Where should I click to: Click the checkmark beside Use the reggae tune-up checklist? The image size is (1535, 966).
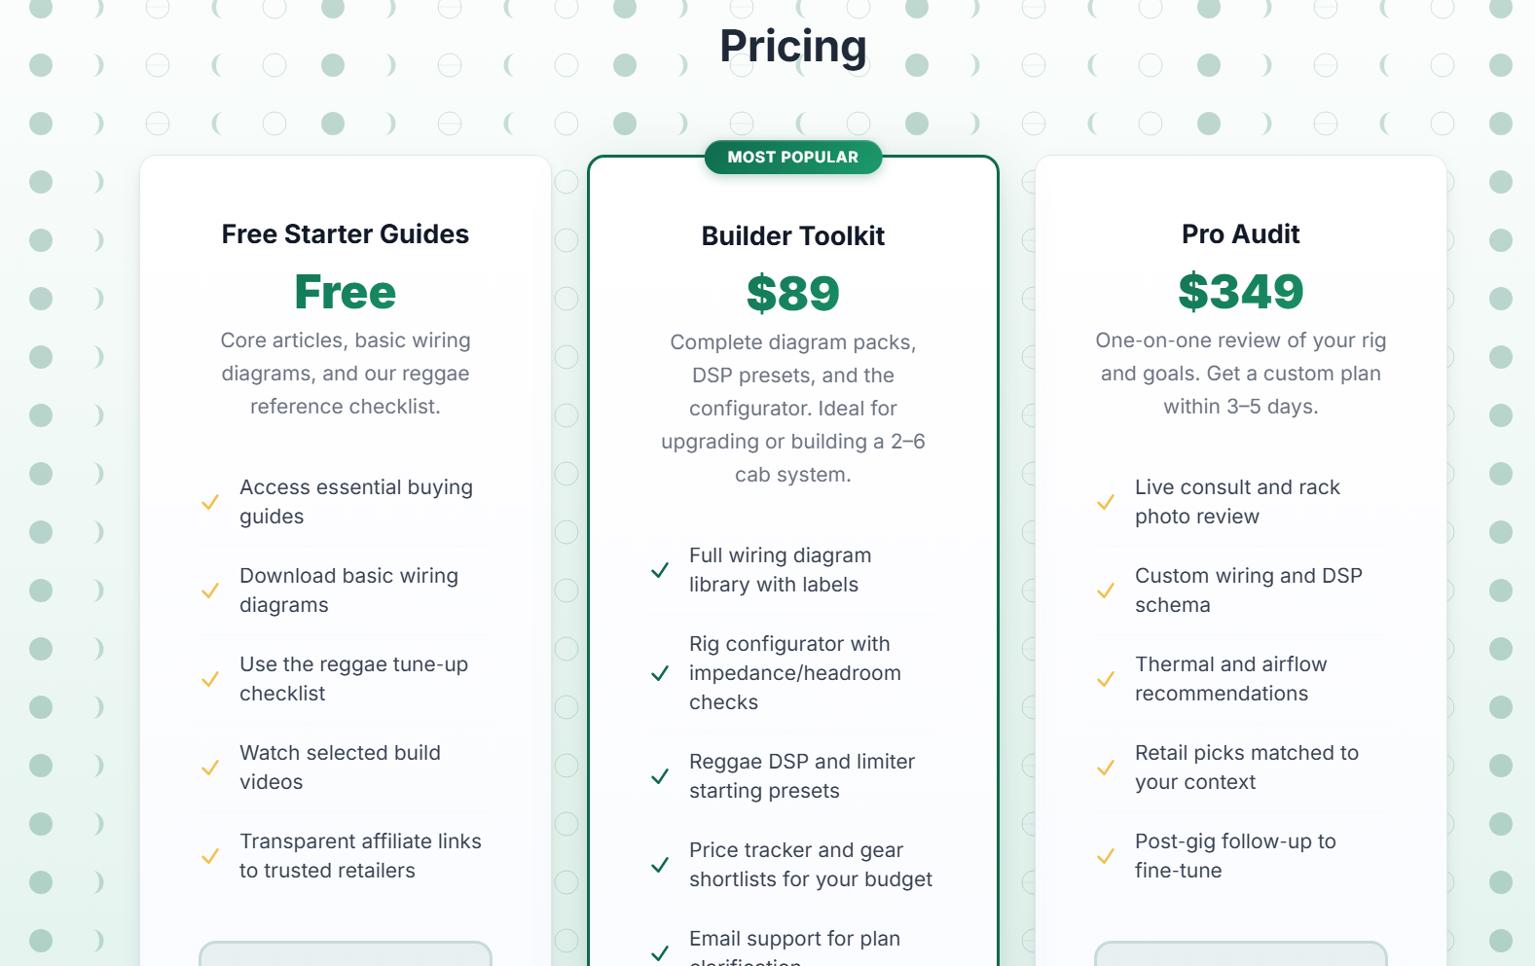pyautogui.click(x=210, y=679)
